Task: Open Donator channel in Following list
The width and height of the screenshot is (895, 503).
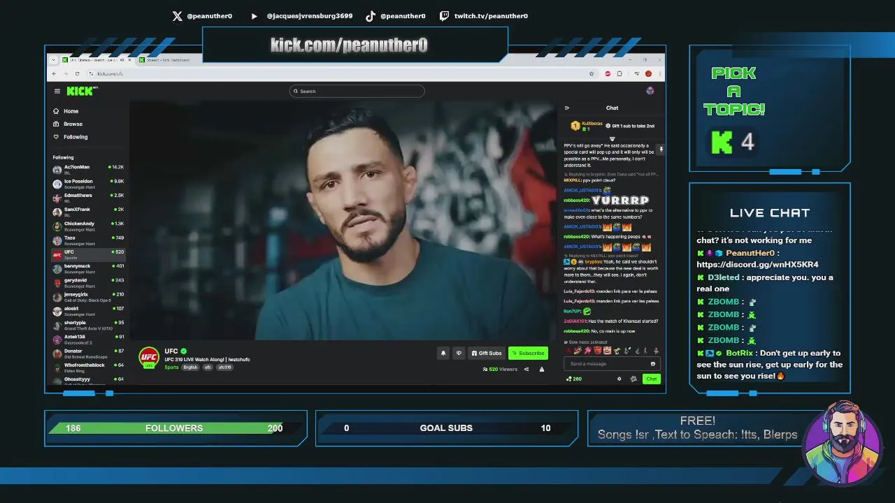Action: (x=88, y=353)
